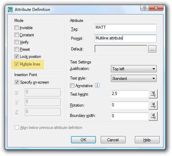The image size is (172, 156).
Task: Open multiline editor ellipsis button beside Default
Action: (x=152, y=49)
